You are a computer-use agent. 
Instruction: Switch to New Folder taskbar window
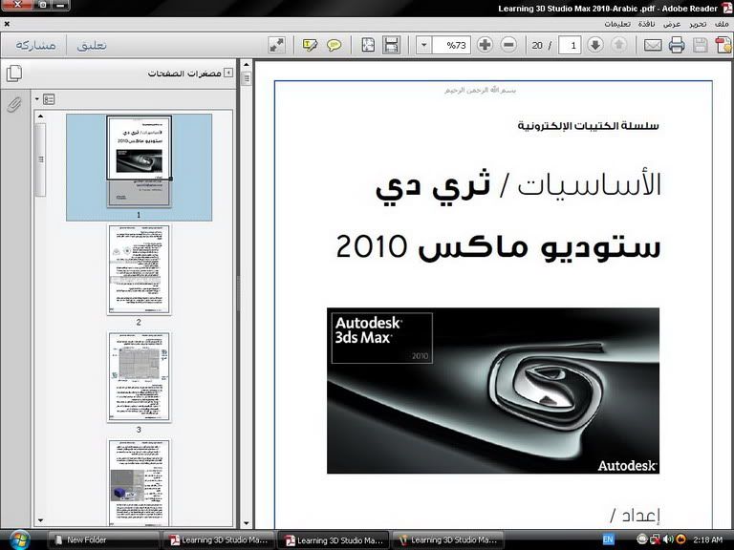[x=102, y=539]
